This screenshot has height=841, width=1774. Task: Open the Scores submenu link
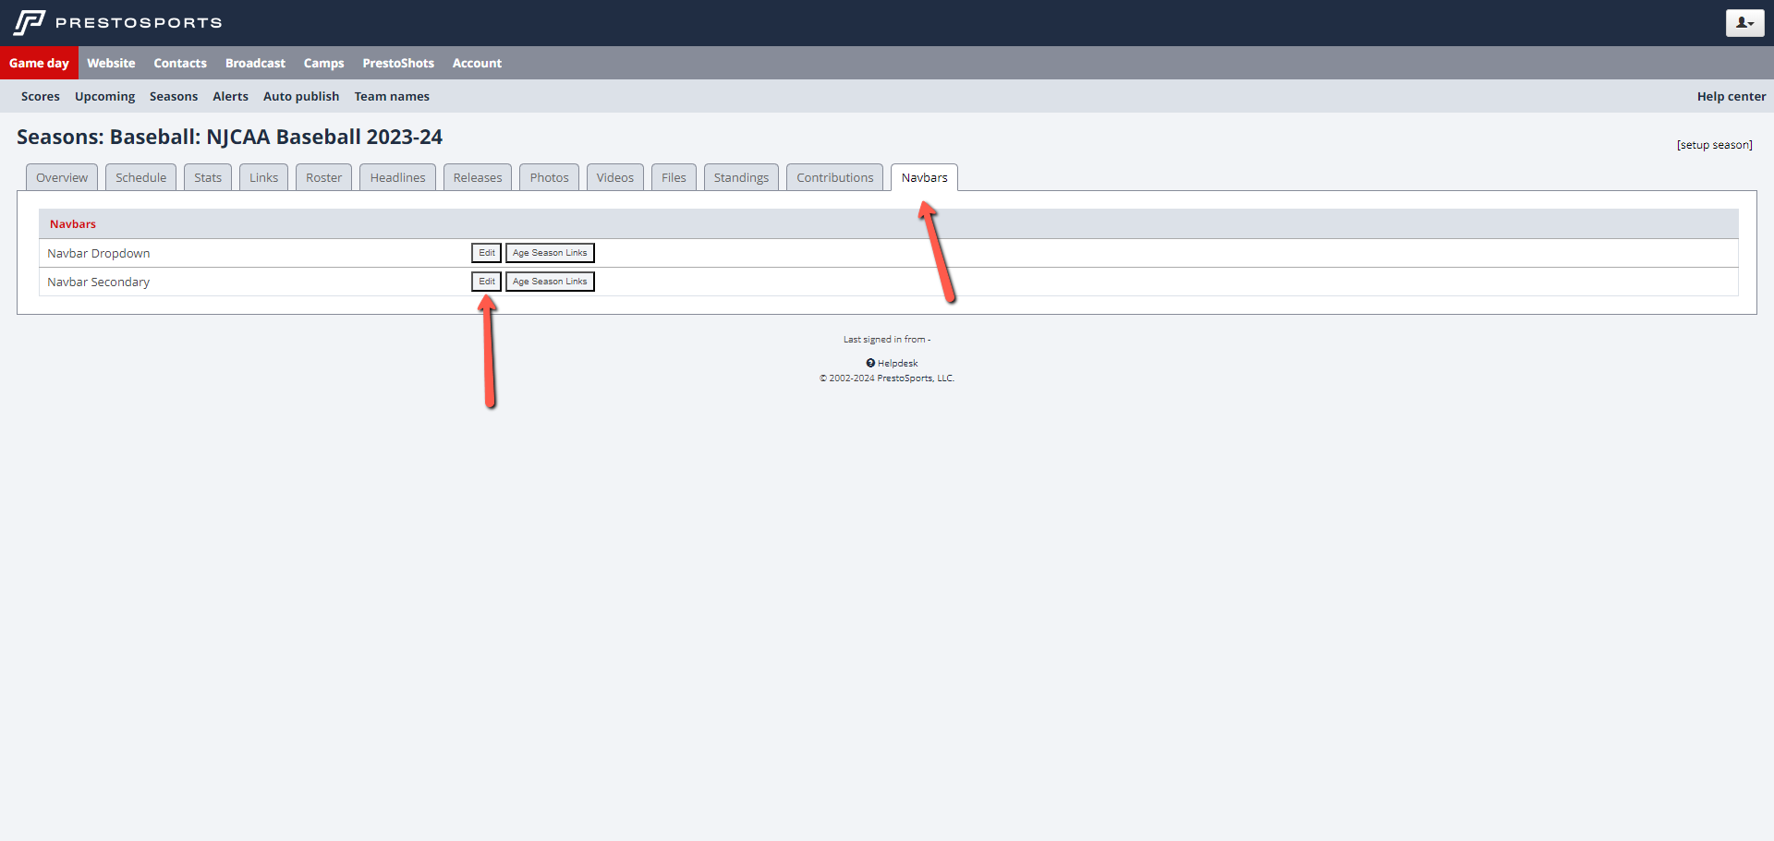(41, 96)
